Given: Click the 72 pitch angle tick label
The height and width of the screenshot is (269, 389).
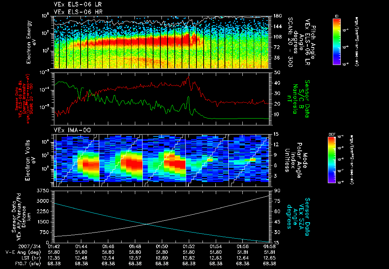Looking at the screenshot, I should click(277, 47).
